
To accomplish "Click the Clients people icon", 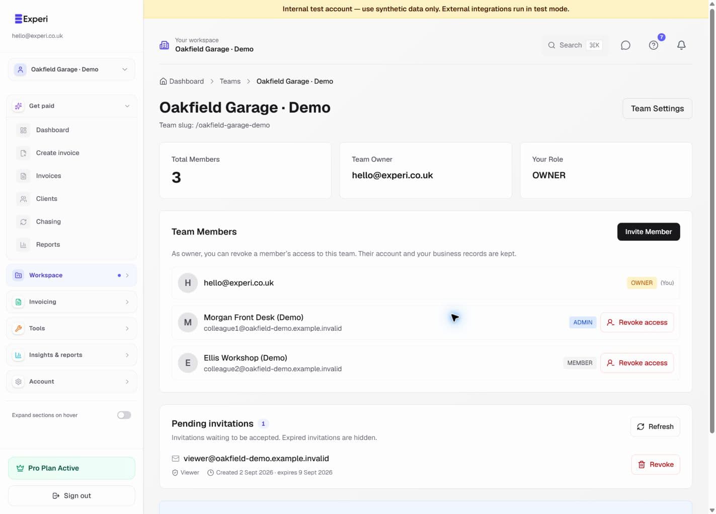I will (x=23, y=199).
